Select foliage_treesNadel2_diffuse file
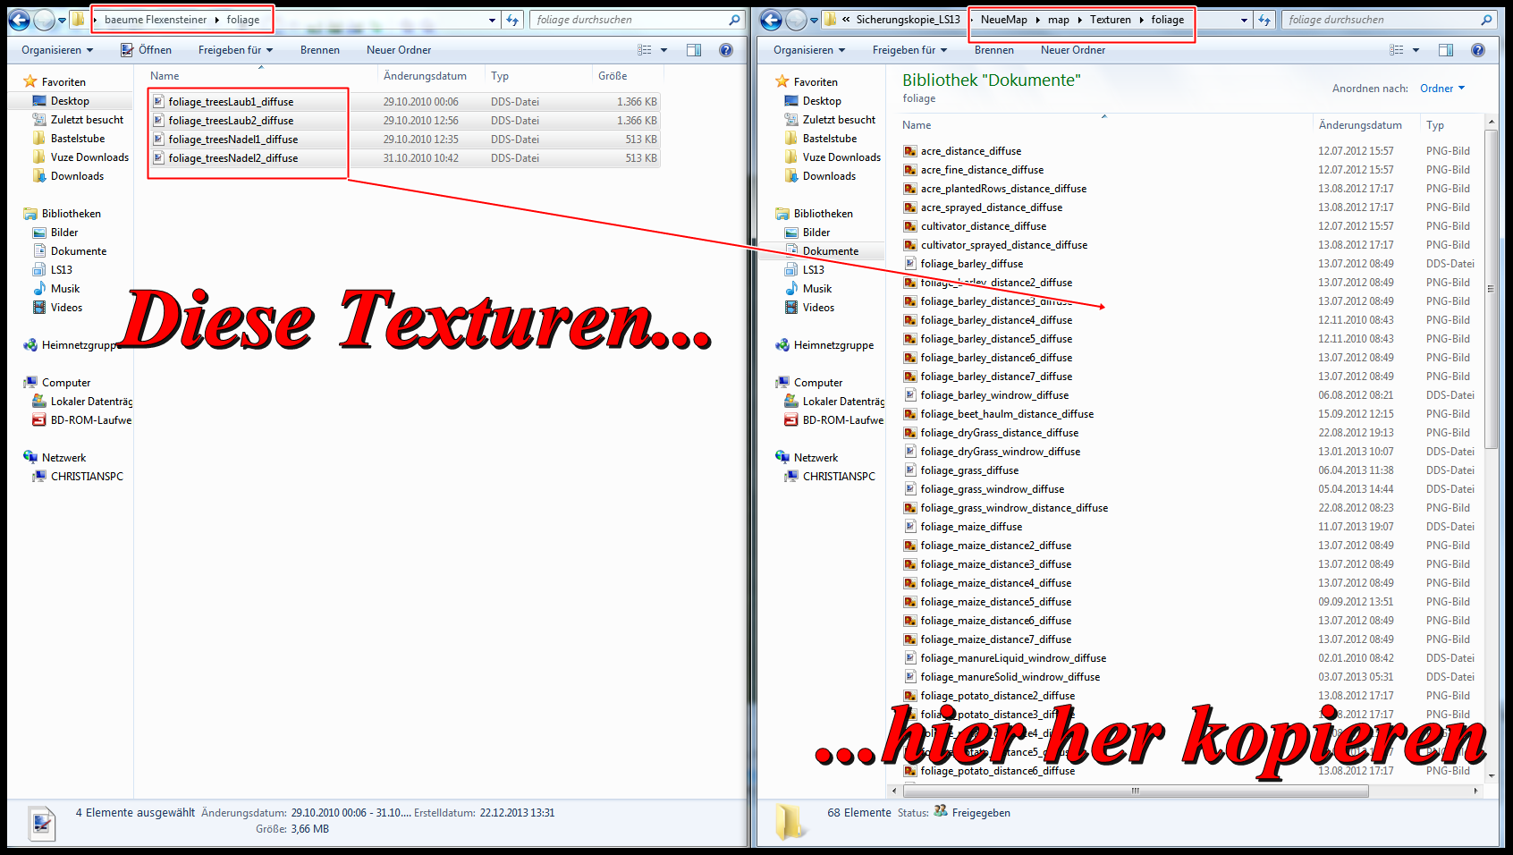The height and width of the screenshot is (855, 1513). click(x=232, y=158)
